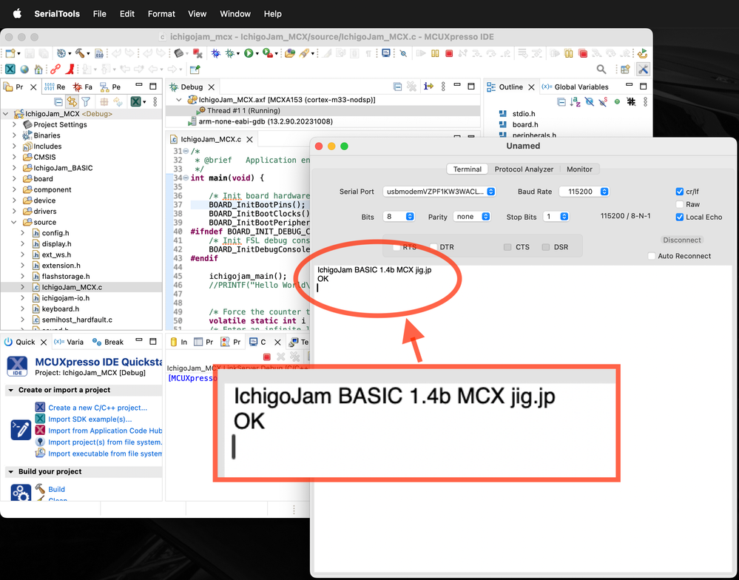Click the Apple logo in the macOS menu bar
Image resolution: width=739 pixels, height=580 pixels.
click(17, 13)
